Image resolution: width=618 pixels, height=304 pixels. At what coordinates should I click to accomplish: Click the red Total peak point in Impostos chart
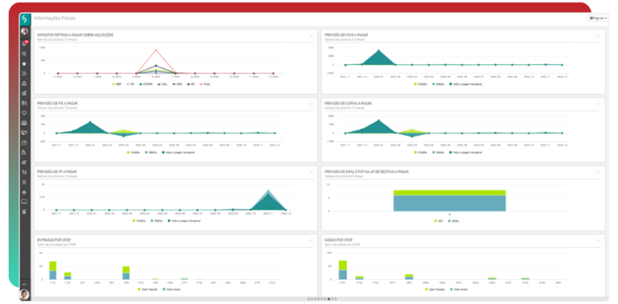[x=156, y=50]
